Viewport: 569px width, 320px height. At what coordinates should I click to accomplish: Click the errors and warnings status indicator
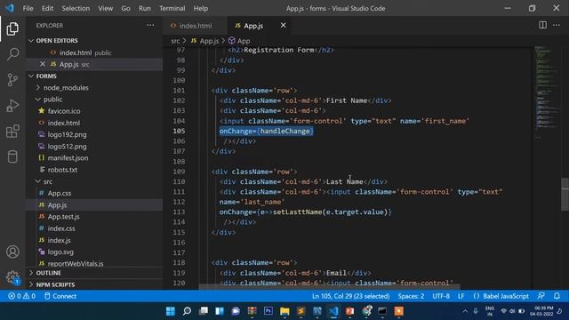click(x=21, y=296)
